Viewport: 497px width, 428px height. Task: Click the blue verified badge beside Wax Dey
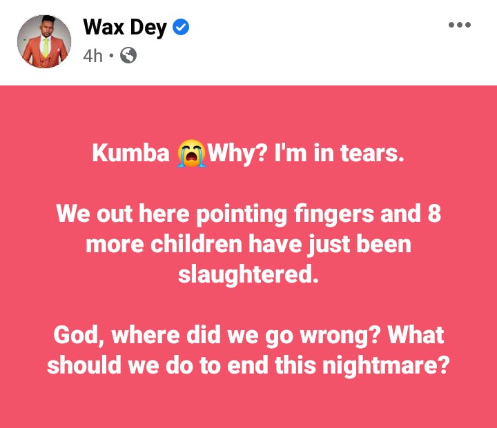pos(181,28)
